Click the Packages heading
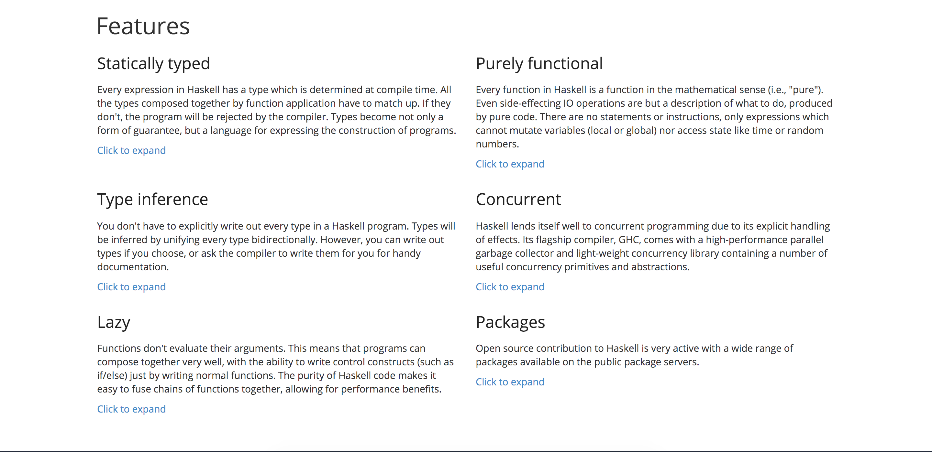The height and width of the screenshot is (452, 932). point(510,322)
